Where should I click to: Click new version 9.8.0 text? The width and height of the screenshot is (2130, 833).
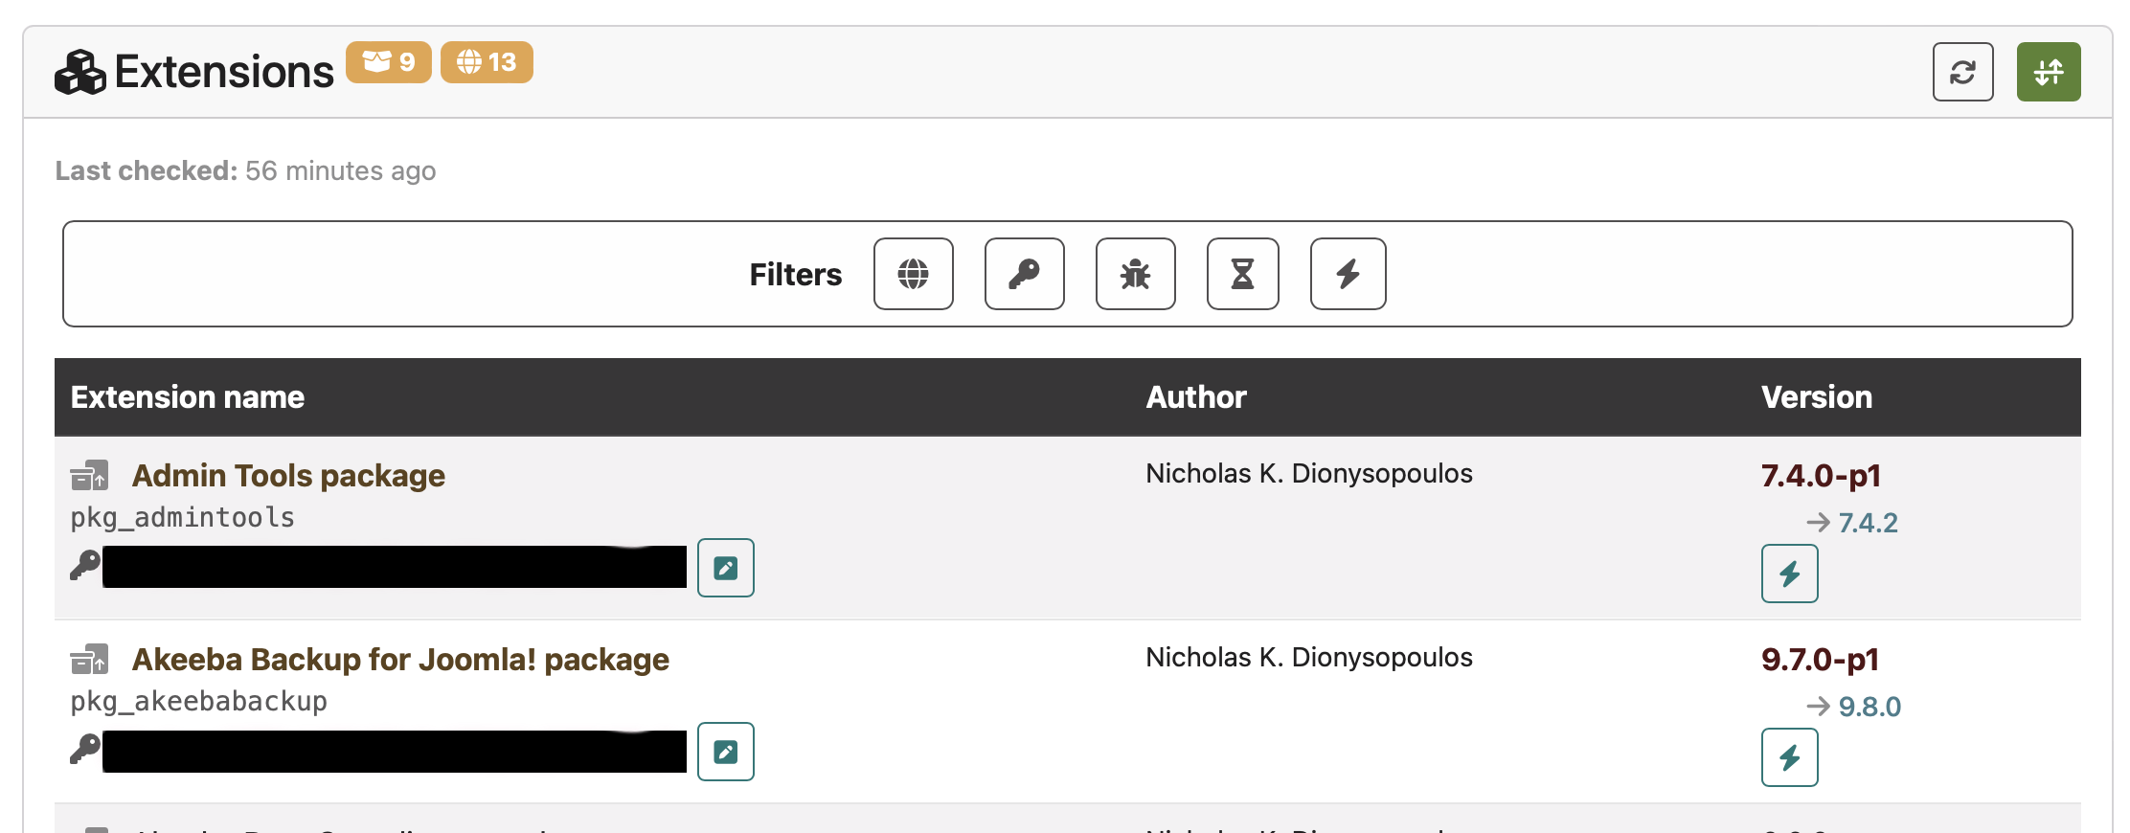(x=1869, y=707)
